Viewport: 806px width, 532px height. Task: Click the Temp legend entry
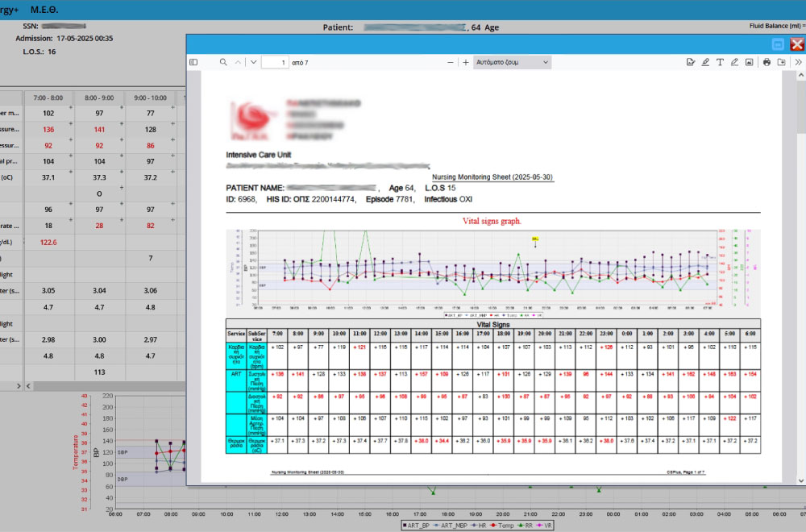click(501, 526)
